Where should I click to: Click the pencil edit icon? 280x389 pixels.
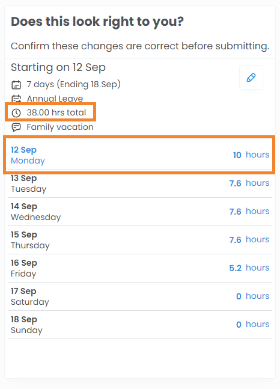pyautogui.click(x=251, y=78)
